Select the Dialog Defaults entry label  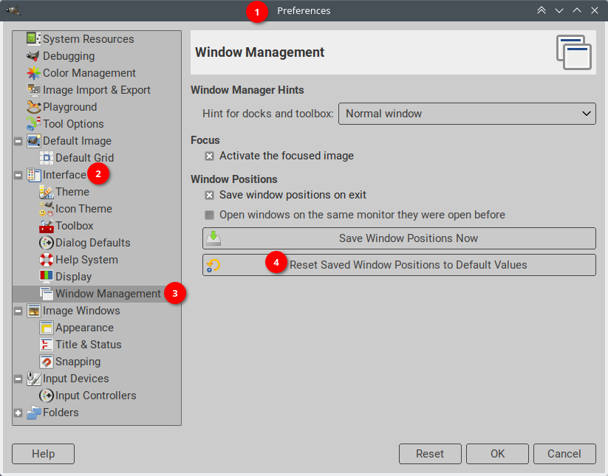pyautogui.click(x=92, y=243)
